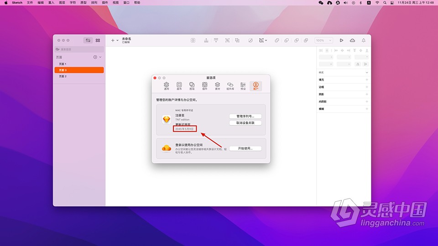This screenshot has width=438, height=246.
Task: Select 页面 1 in the pages list
Action: tap(79, 64)
